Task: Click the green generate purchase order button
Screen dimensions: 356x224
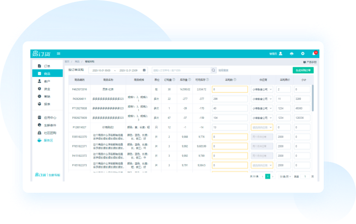Action: [x=303, y=70]
